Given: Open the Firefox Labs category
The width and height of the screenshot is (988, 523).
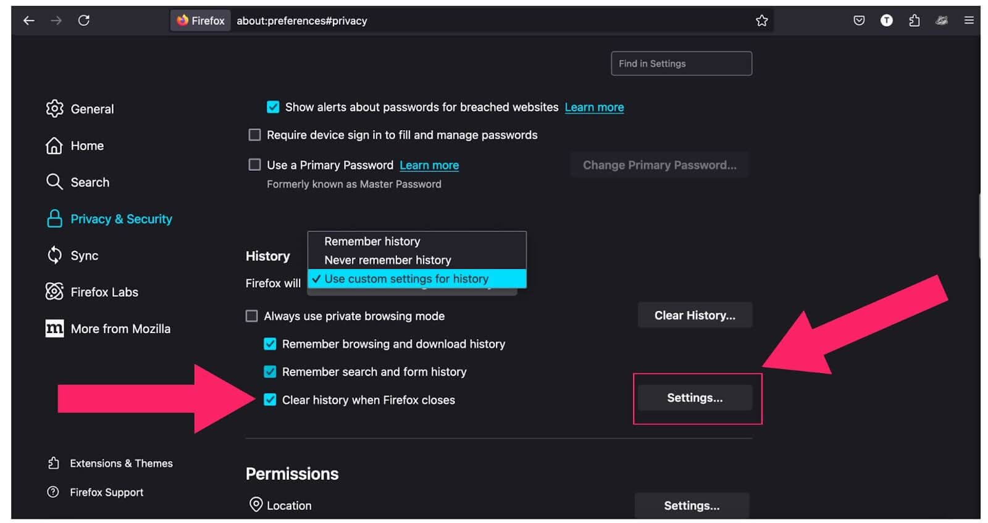Looking at the screenshot, I should tap(104, 292).
